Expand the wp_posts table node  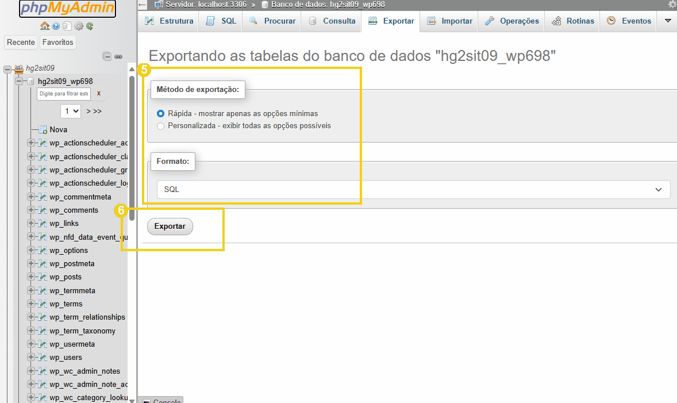pyautogui.click(x=30, y=277)
